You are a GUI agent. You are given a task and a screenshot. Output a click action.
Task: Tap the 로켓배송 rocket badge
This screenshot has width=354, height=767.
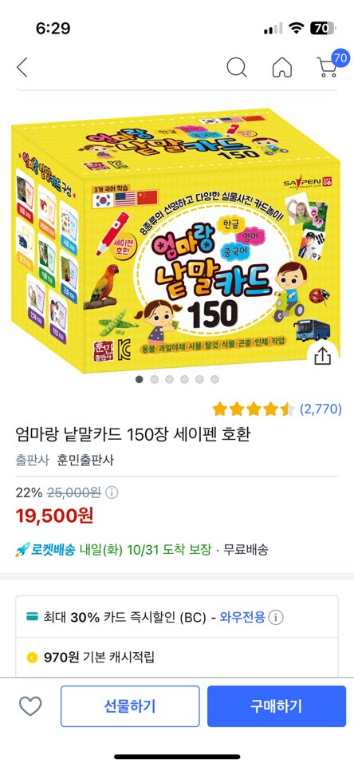click(45, 550)
